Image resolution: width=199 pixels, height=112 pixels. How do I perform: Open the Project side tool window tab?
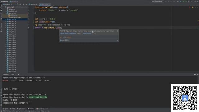(x=1, y=7)
